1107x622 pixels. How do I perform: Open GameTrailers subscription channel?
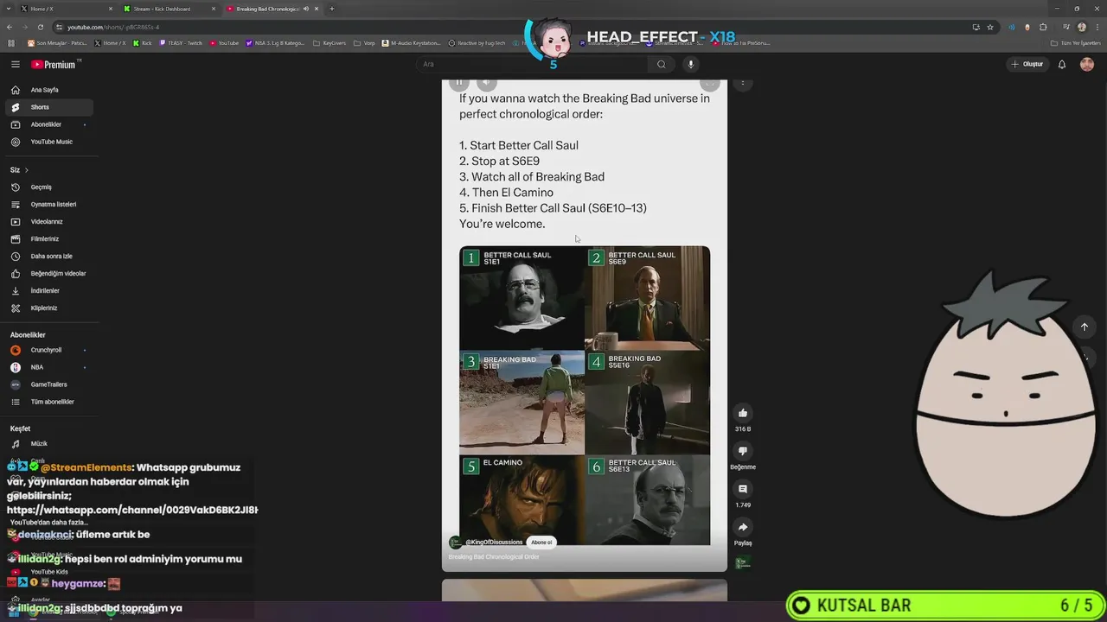[49, 384]
